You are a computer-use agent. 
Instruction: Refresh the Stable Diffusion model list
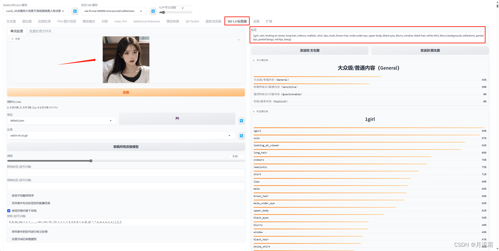click(x=75, y=11)
